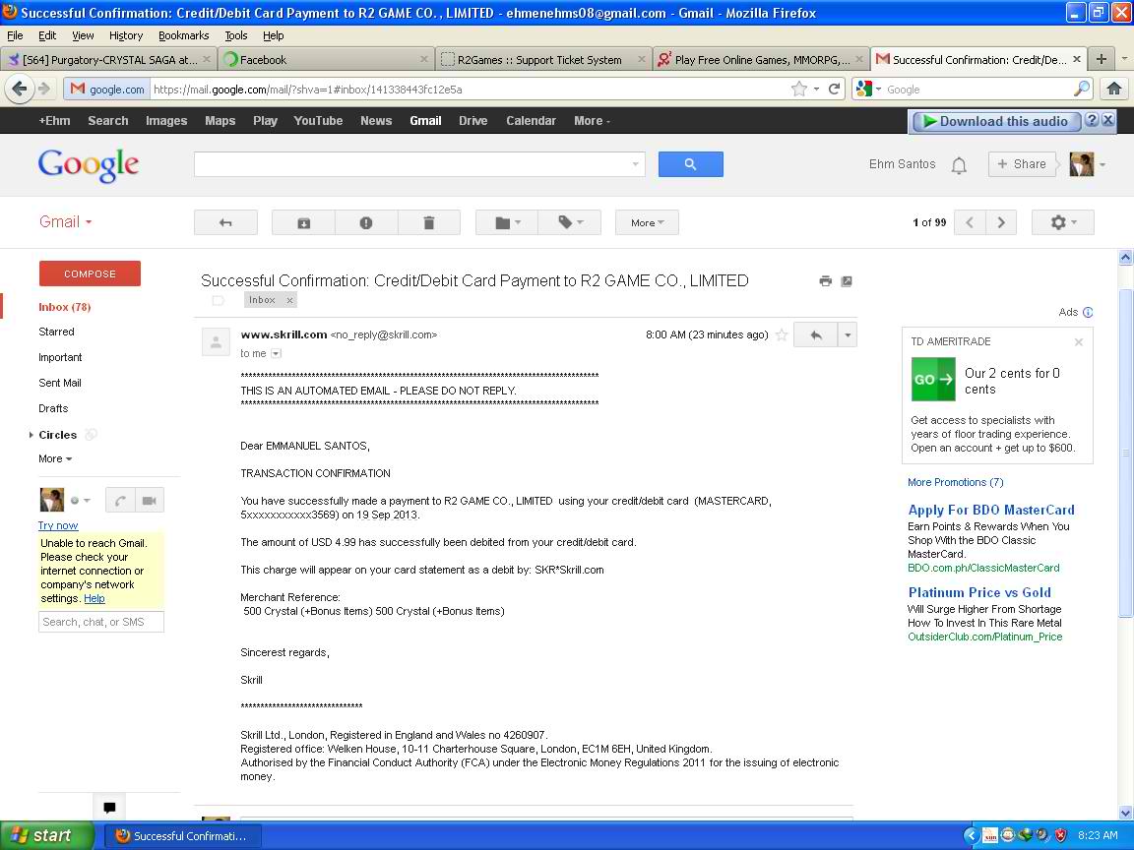This screenshot has height=850, width=1134.
Task: Click the blue Google search button
Action: [690, 164]
